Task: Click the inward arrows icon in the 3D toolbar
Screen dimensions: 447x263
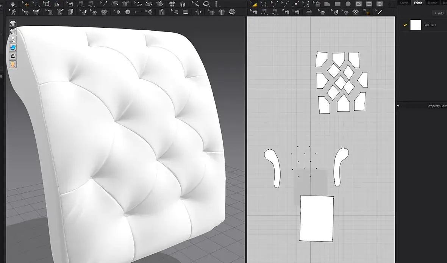Action: 198,12
